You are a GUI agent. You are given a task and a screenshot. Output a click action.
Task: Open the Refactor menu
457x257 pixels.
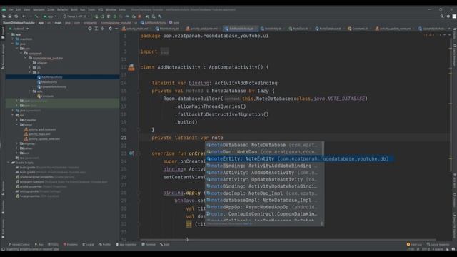[62, 9]
